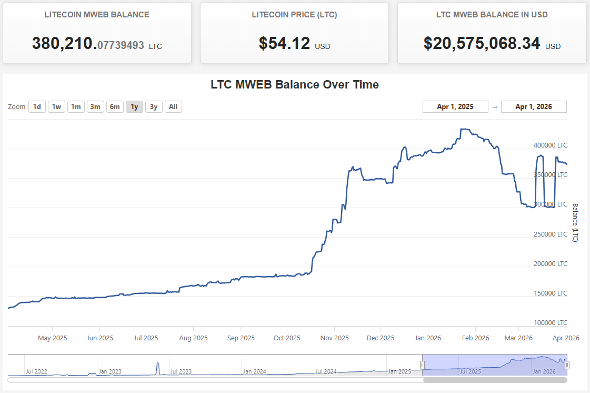Image resolution: width=590 pixels, height=393 pixels.
Task: Click the navigator spike near Jul 2023
Action: [x=158, y=368]
